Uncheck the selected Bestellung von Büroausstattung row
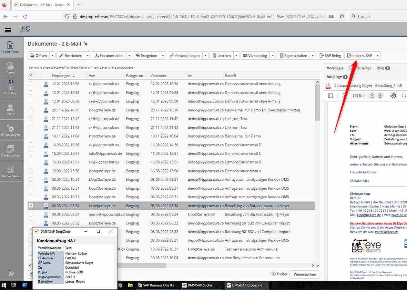Viewport: 407px width, 290px height. click(x=31, y=206)
